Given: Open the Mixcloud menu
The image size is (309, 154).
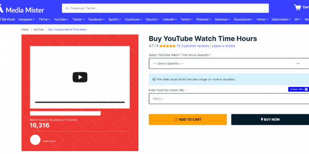Looking at the screenshot, I should coord(222,19).
